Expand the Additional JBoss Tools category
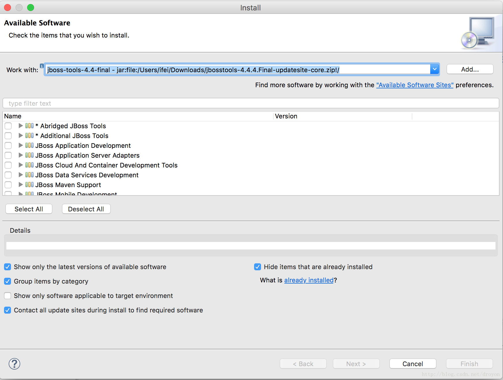 [21, 135]
